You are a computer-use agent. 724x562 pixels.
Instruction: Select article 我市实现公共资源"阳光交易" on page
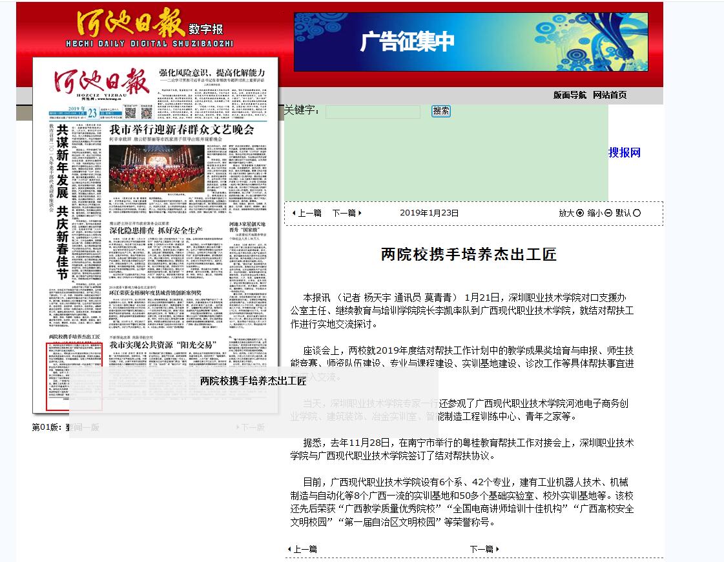tap(161, 345)
